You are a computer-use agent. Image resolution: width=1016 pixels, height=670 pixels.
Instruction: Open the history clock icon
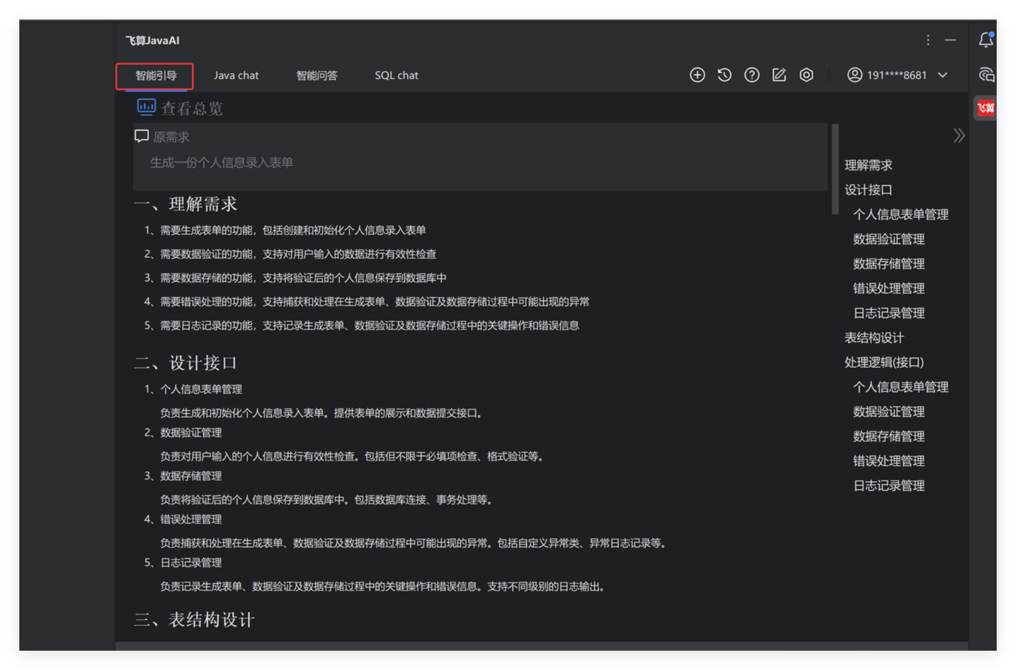pyautogui.click(x=724, y=75)
